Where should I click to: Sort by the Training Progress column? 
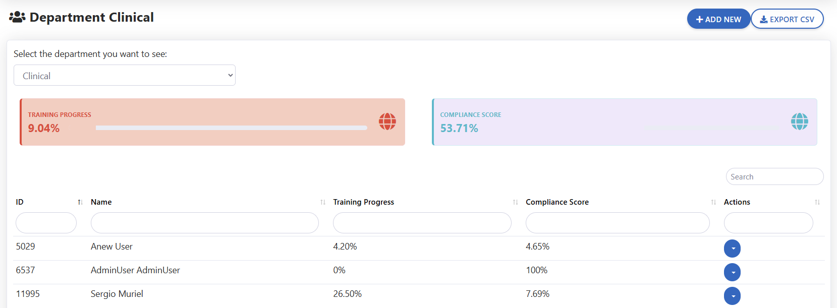click(515, 202)
